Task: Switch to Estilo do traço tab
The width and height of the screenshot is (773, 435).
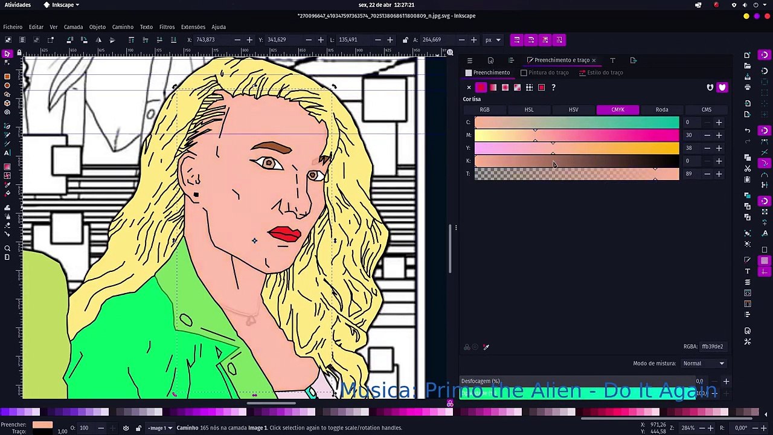Action: point(601,72)
